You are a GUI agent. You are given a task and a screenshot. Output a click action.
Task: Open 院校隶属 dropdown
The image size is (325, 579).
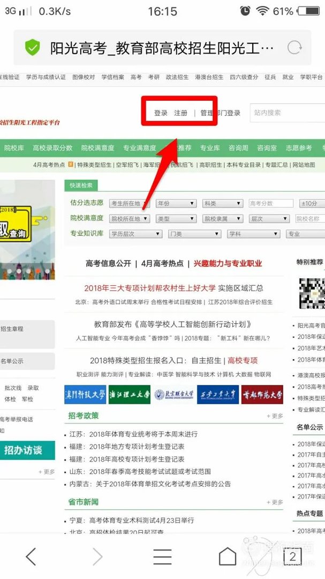[223, 219]
